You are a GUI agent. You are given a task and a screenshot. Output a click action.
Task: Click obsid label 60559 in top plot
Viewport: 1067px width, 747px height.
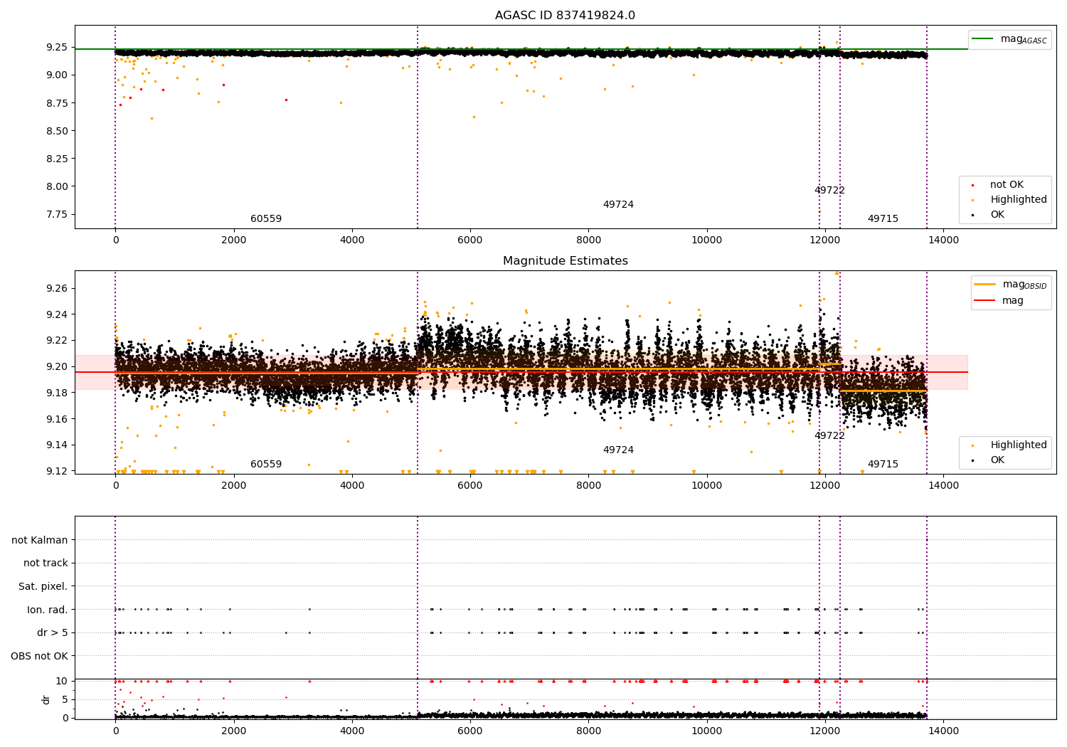(266, 219)
